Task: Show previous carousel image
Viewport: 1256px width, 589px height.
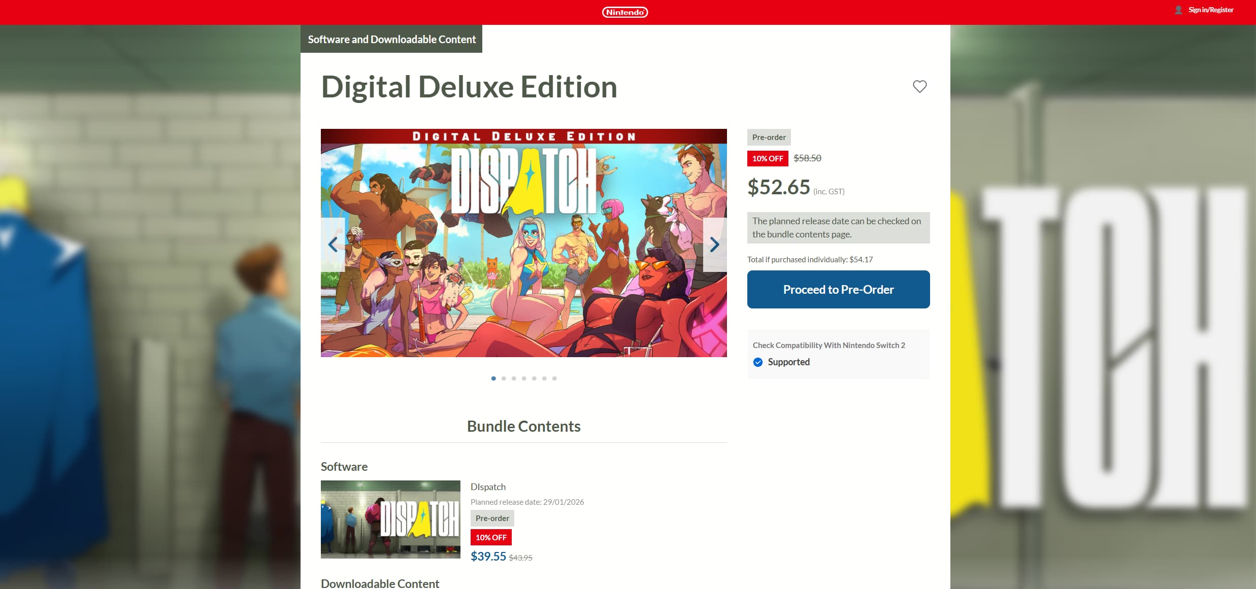Action: pyautogui.click(x=333, y=245)
